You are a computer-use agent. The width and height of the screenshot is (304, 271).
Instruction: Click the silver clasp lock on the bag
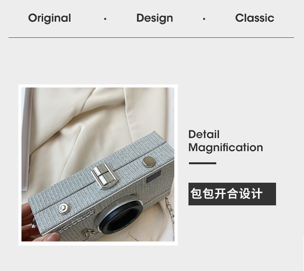[104, 176]
